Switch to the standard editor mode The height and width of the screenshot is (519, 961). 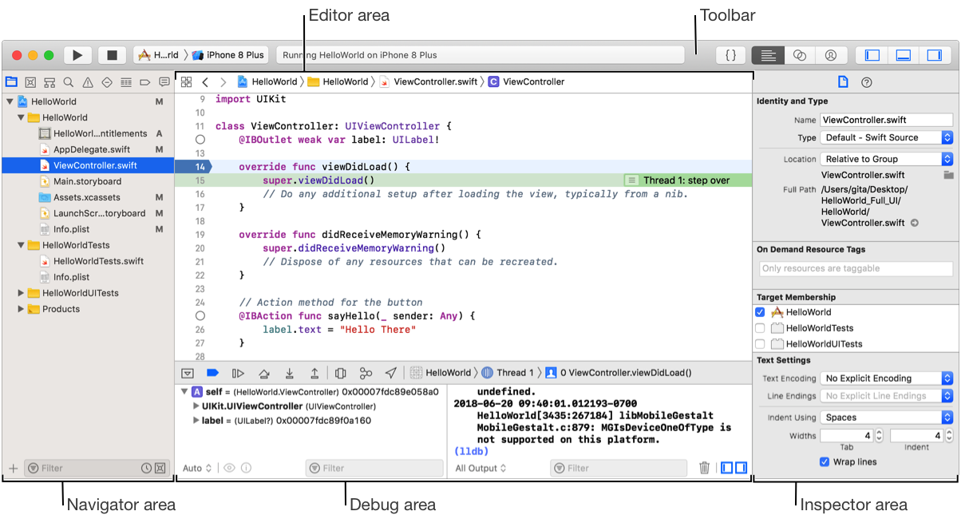(768, 55)
